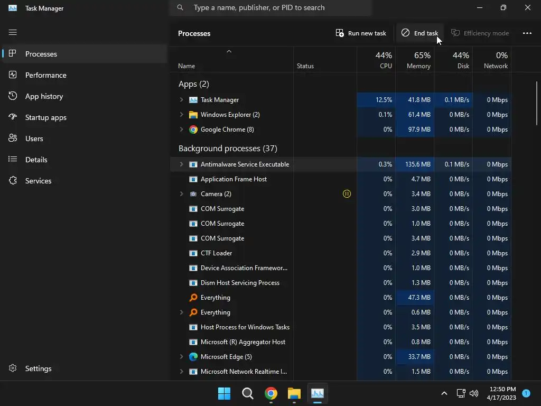Click the Task Manager app icon in title bar

(x=13, y=7)
